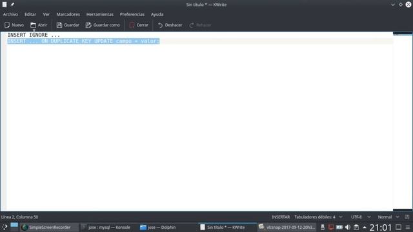Click the maximize diamond titlebar button
The height and width of the screenshot is (232, 413).
coord(401,5)
